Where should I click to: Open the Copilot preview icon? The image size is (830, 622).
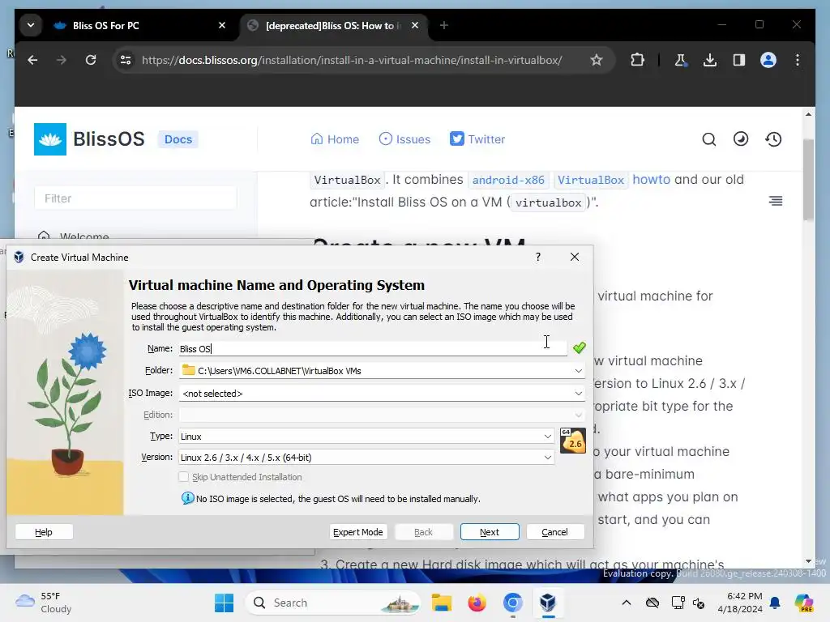(803, 603)
